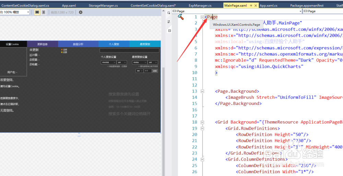
Task: Click the 数据分析 button in designer preview
Action: click(x=78, y=44)
